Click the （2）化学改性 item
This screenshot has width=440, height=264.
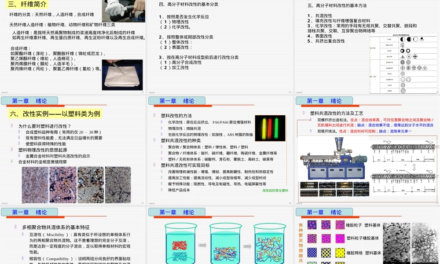(176, 27)
